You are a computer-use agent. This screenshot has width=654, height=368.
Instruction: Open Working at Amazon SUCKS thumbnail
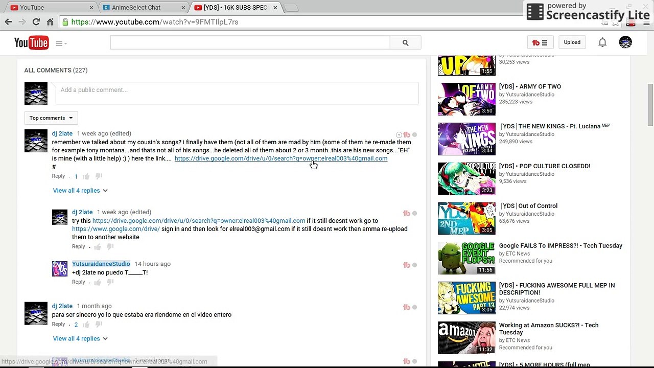point(466,338)
